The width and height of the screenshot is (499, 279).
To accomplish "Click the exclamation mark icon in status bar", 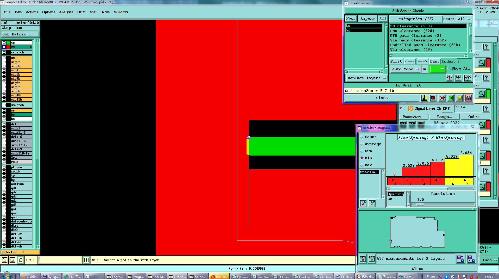I will (86, 260).
